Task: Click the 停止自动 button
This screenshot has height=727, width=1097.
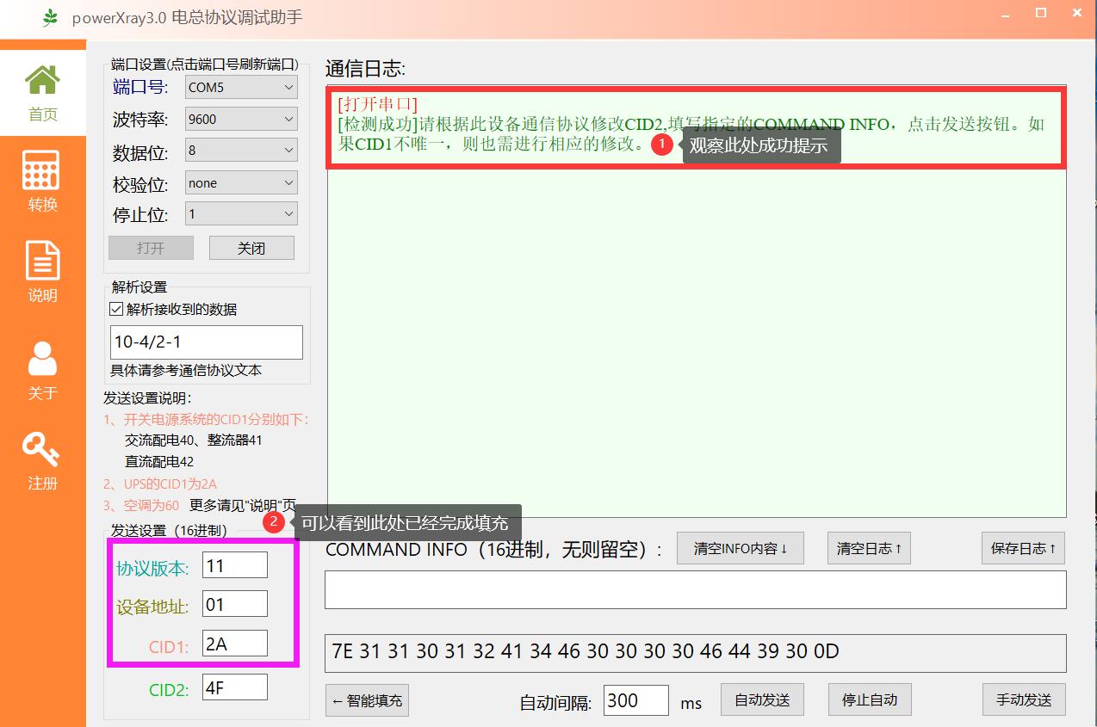Action: [x=870, y=700]
